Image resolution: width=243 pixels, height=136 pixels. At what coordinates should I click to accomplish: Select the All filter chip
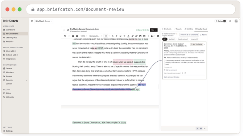coord(165,39)
